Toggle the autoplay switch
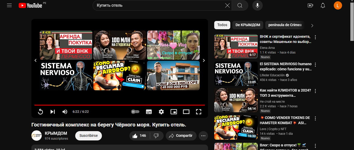The image size is (354, 150). (x=135, y=112)
